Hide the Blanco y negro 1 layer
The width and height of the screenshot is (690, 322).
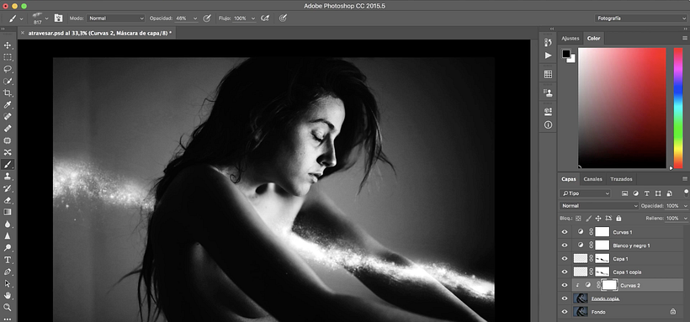565,245
